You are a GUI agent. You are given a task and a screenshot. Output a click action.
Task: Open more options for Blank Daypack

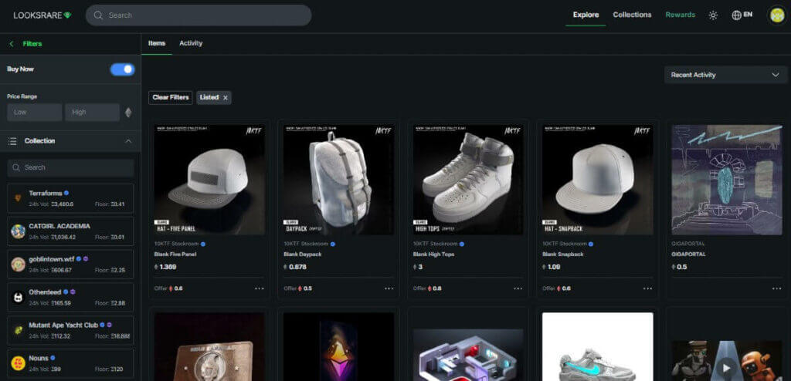click(389, 288)
